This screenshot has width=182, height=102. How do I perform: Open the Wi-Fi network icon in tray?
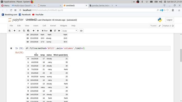[147, 2]
